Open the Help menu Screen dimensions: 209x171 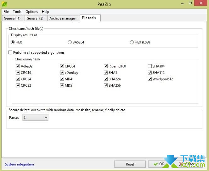pyautogui.click(x=45, y=12)
